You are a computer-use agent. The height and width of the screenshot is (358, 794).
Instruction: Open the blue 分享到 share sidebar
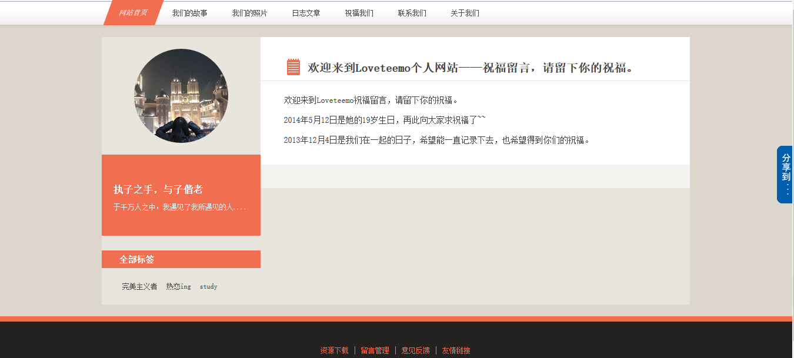pyautogui.click(x=785, y=174)
